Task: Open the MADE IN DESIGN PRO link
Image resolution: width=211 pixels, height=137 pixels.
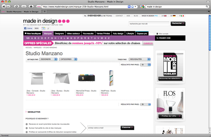Action: pos(150,16)
